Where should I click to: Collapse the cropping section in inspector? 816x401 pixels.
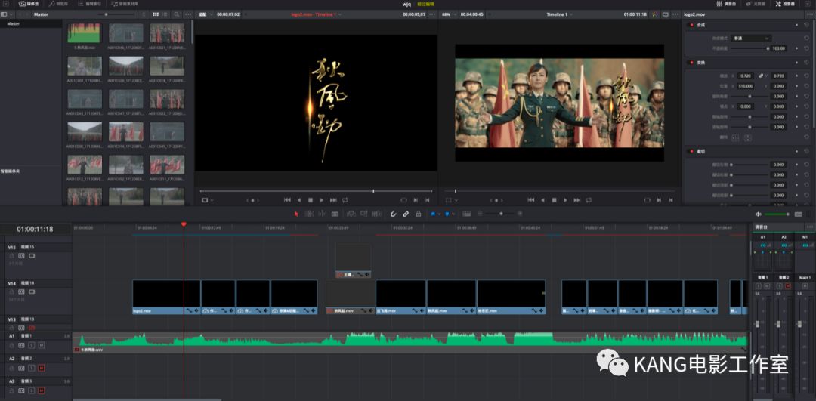701,151
